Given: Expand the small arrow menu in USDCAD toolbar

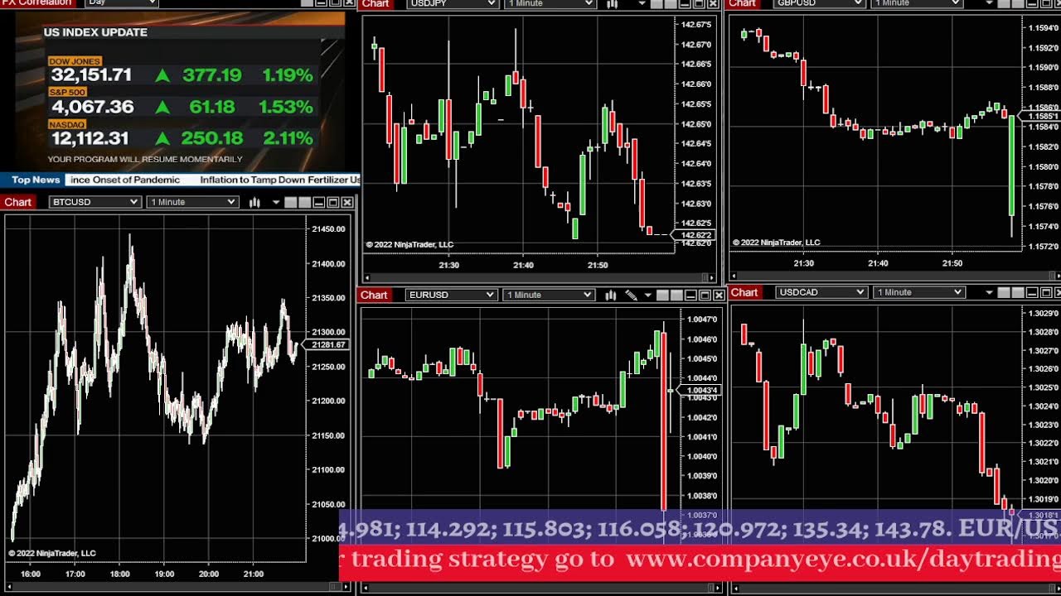Looking at the screenshot, I should 990,292.
